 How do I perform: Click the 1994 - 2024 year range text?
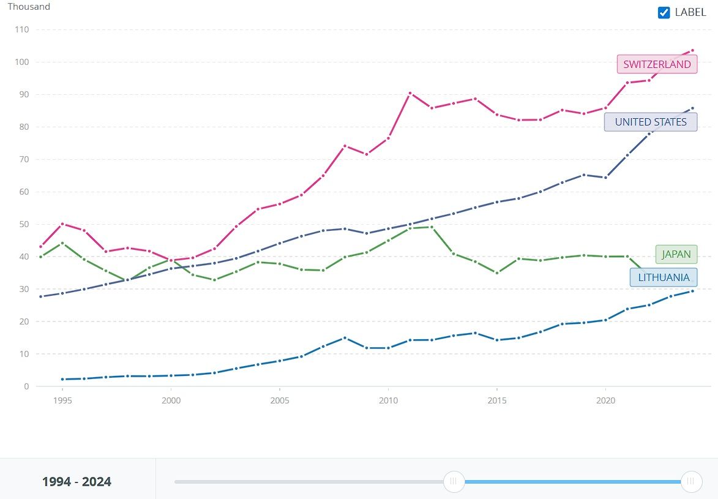pyautogui.click(x=77, y=482)
